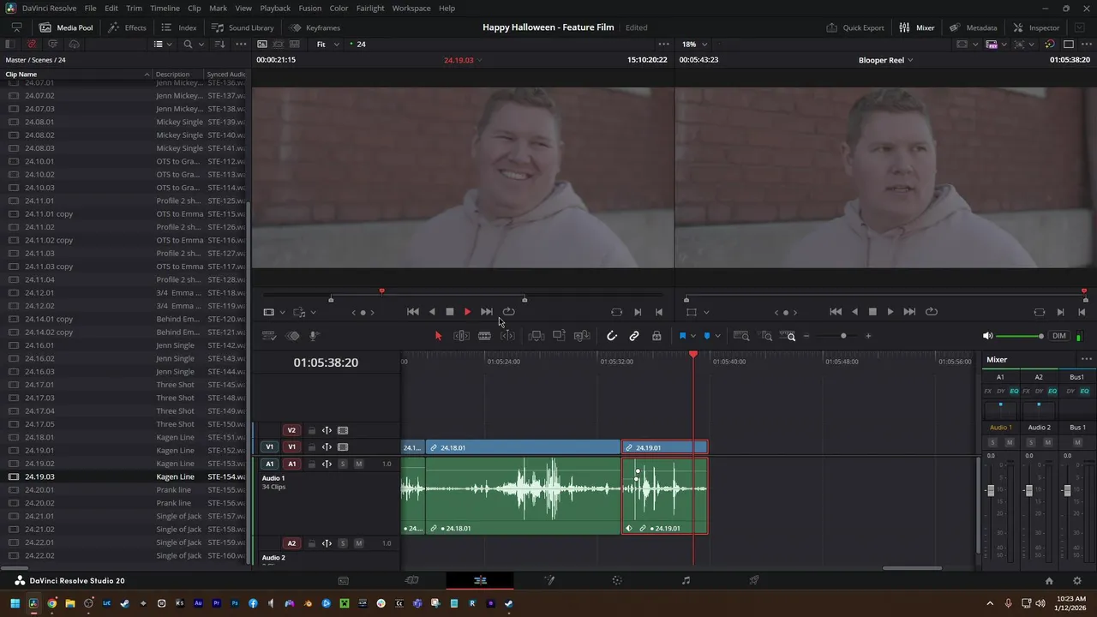Open the blue flag color dropdown arrow

(693, 336)
